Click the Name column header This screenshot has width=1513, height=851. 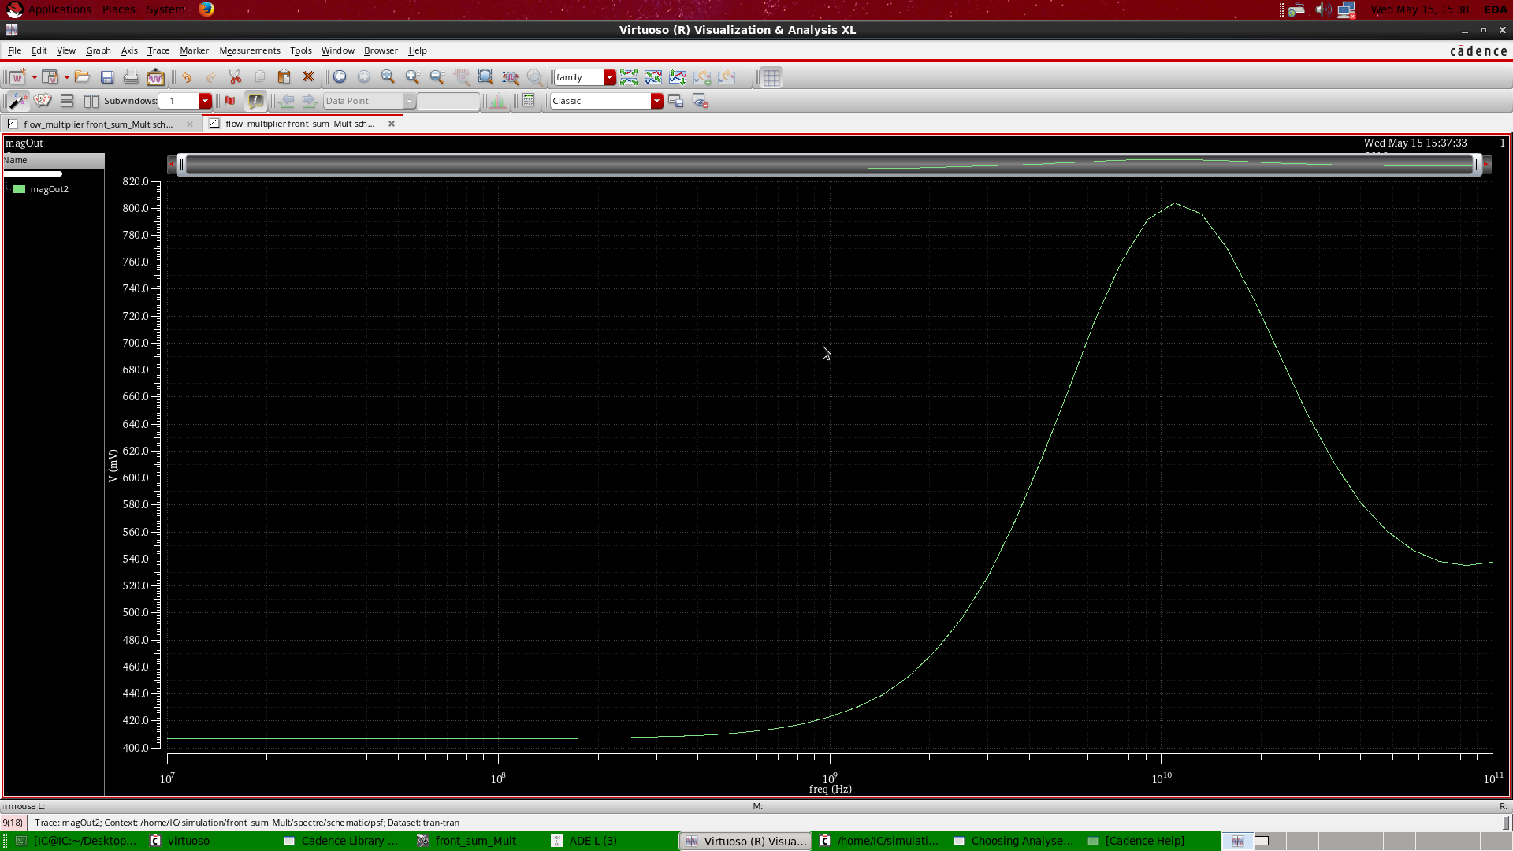(54, 160)
